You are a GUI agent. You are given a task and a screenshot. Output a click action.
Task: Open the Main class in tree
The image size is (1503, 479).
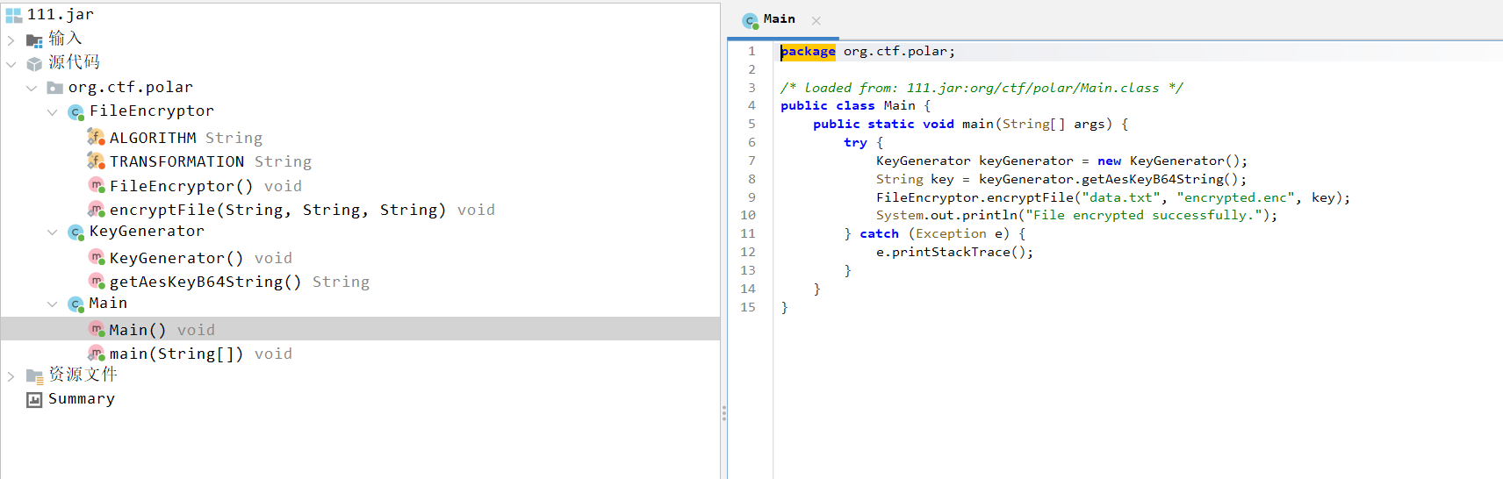point(108,303)
